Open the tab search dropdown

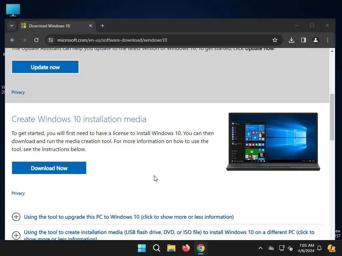point(12,26)
